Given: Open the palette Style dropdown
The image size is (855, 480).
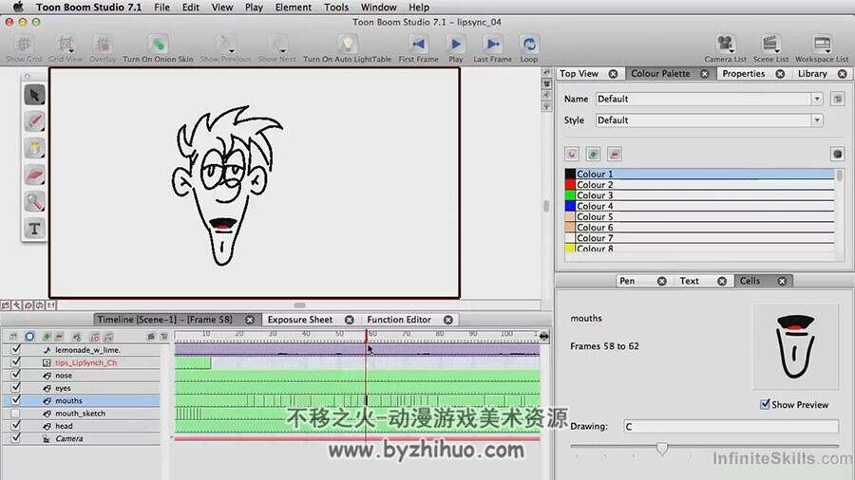Looking at the screenshot, I should coord(817,120).
